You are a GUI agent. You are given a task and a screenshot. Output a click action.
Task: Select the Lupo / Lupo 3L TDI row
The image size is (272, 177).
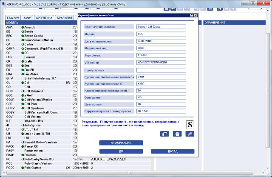pyautogui.click(x=41, y=134)
